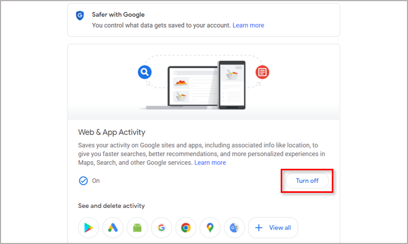Click the red document illustration icon
The height and width of the screenshot is (244, 408).
262,72
